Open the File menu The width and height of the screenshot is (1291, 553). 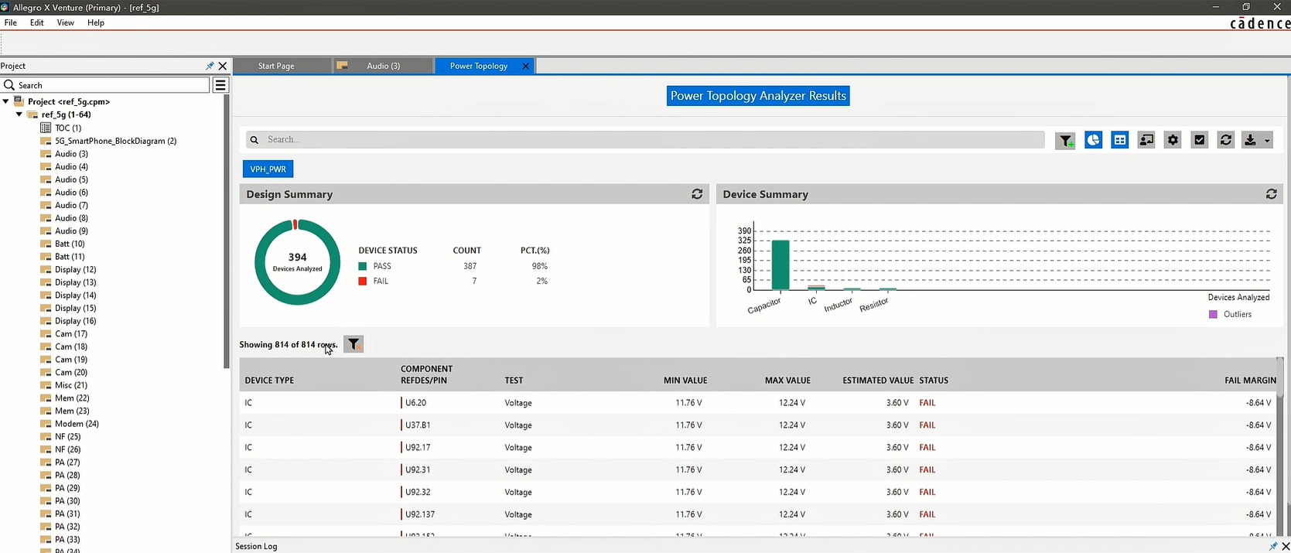[x=11, y=22]
